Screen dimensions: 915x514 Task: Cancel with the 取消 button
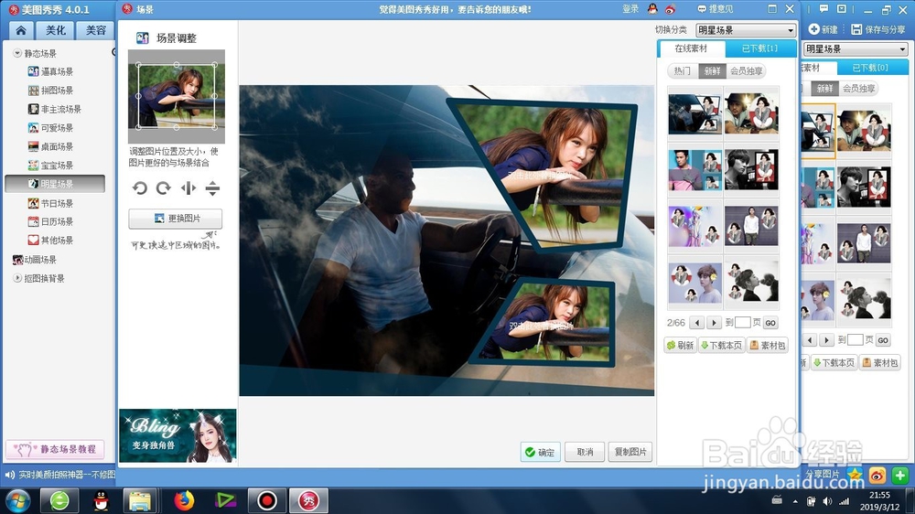tap(585, 452)
